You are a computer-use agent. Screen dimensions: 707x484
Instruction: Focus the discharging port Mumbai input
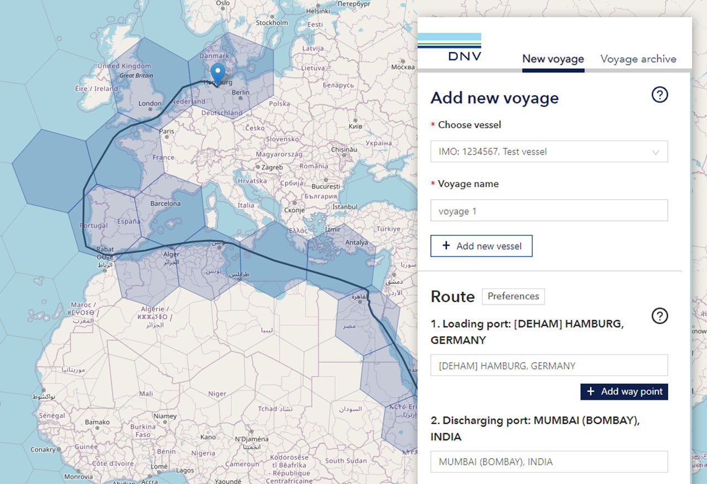pyautogui.click(x=548, y=462)
